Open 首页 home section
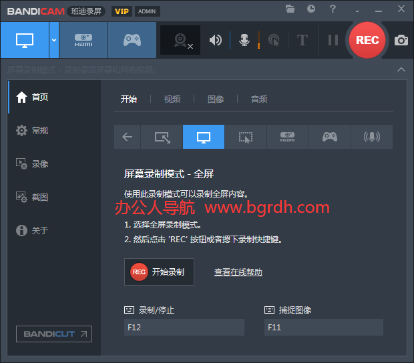Screen dimensions: 414x363 54,97
